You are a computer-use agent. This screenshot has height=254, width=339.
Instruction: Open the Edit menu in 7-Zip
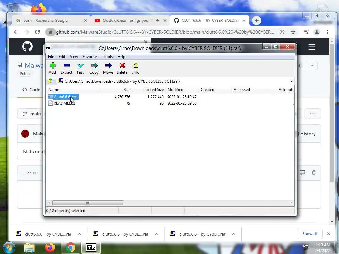tap(62, 56)
